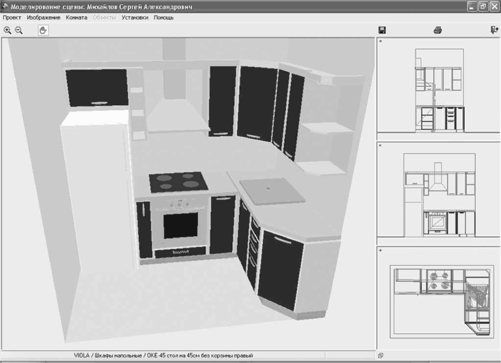
Task: Print the scene using the printer icon
Action: coord(438,30)
